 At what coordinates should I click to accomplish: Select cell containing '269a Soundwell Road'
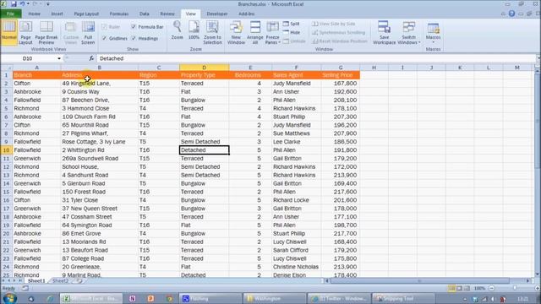pos(100,159)
